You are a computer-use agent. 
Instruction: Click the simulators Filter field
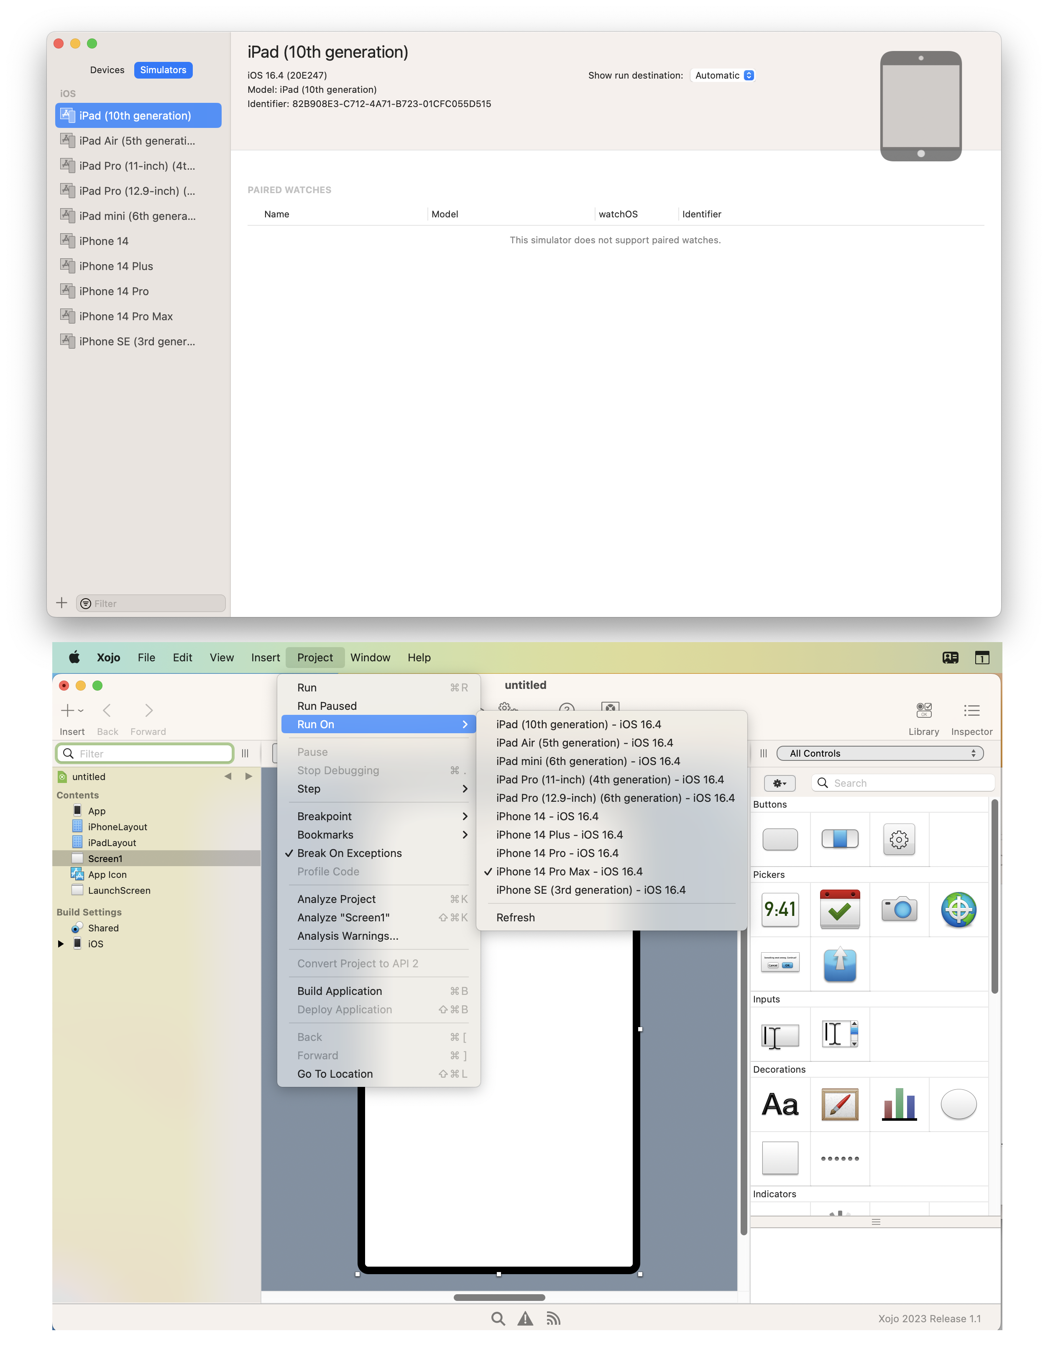point(151,603)
